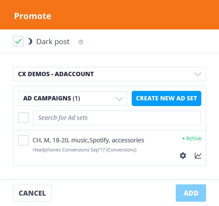The image size is (219, 206).
Task: Check the CH, M, 18-20 ad set checkbox
Action: coord(23,140)
